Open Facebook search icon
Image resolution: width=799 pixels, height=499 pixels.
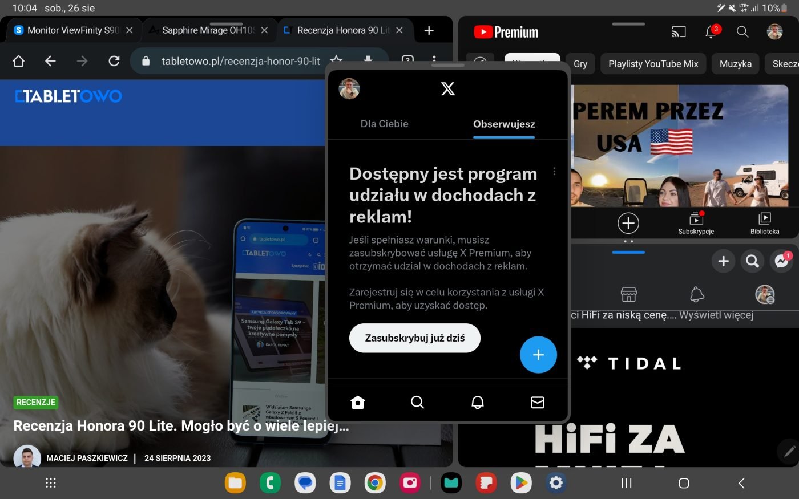(x=753, y=261)
